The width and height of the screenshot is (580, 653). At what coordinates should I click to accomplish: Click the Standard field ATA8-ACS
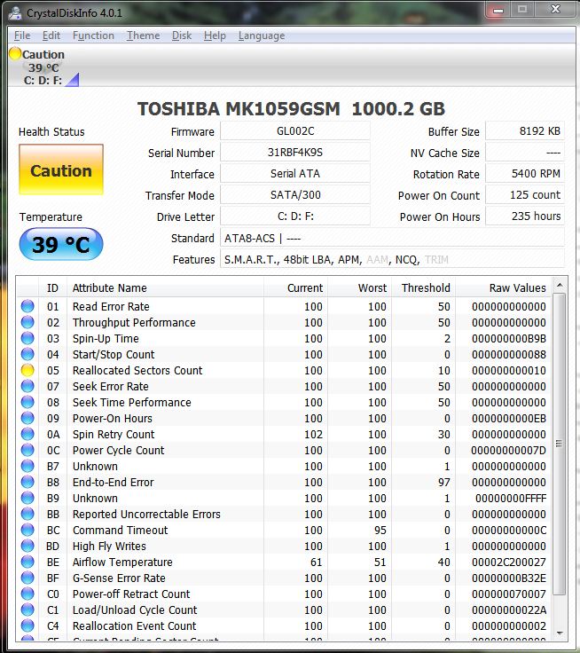pos(392,238)
